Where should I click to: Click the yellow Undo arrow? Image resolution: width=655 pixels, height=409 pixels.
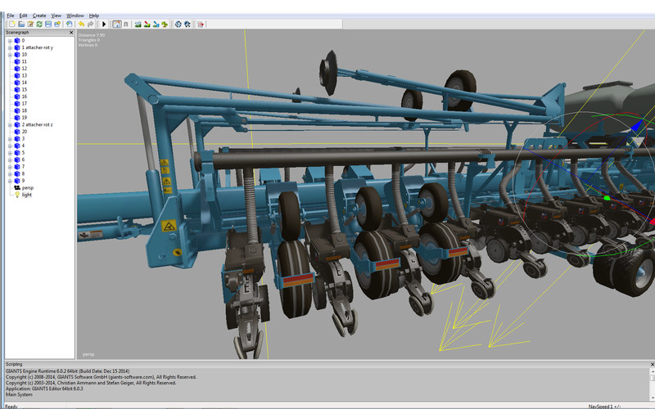(x=80, y=25)
